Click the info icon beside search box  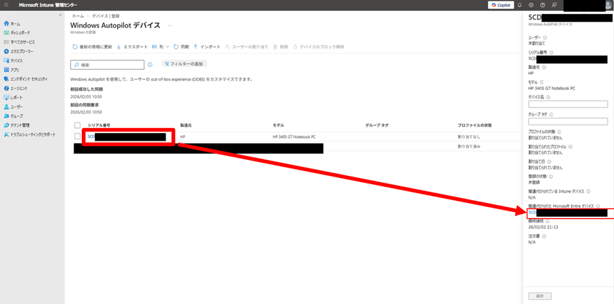(x=150, y=64)
